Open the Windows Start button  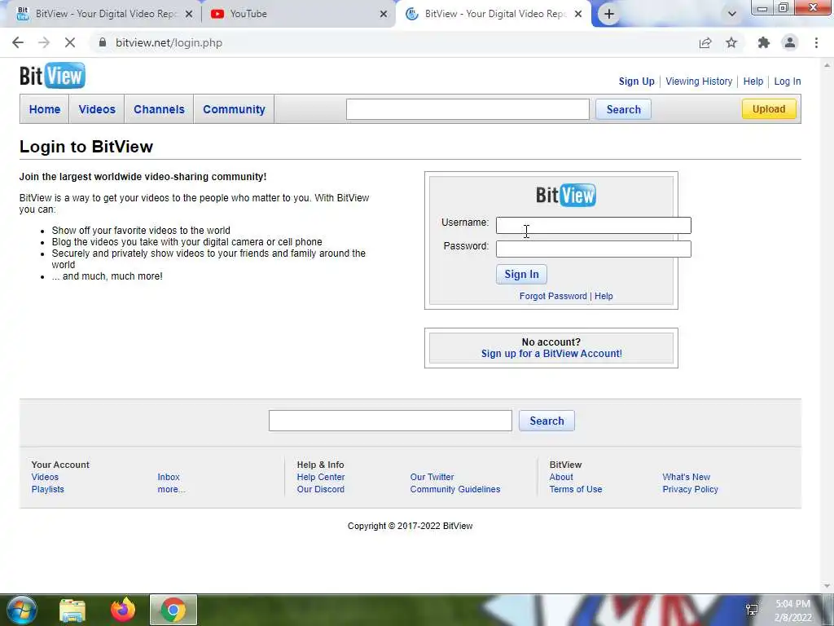tap(21, 610)
